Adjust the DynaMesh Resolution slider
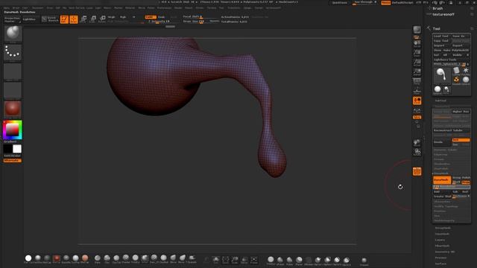 (452, 187)
